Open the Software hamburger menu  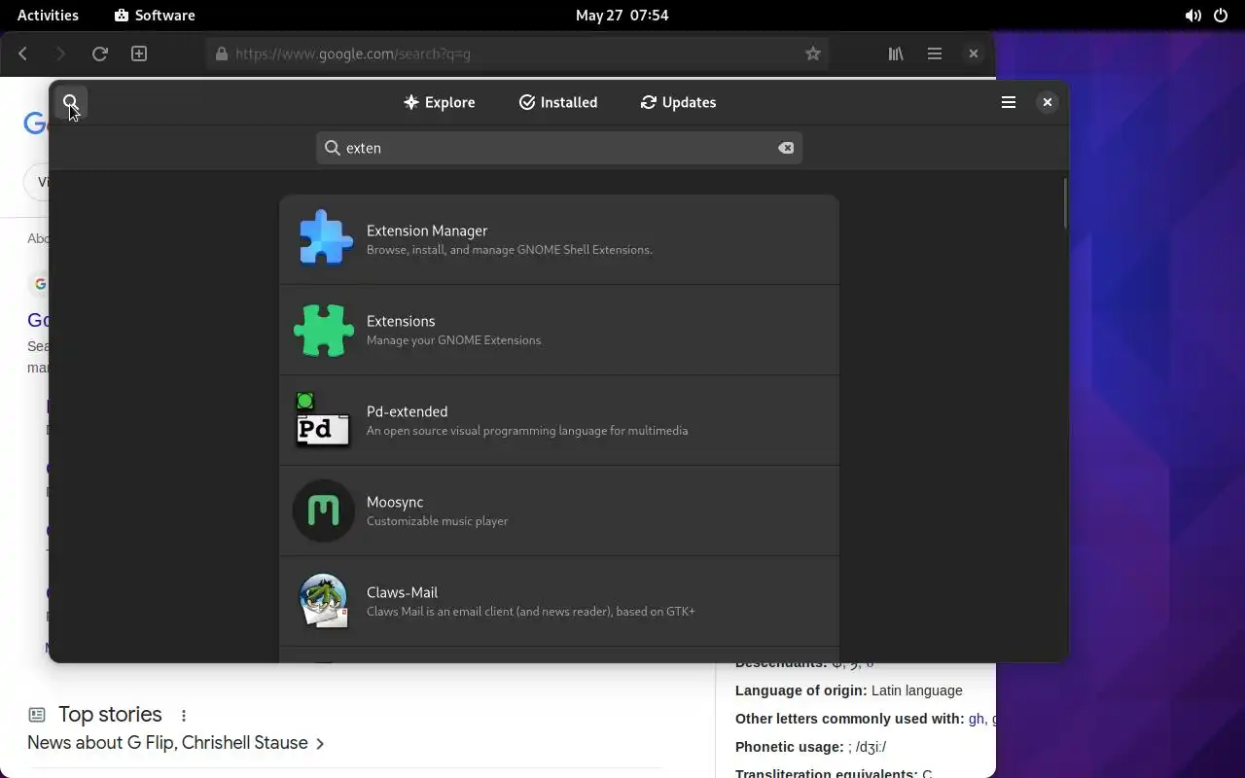pyautogui.click(x=1009, y=102)
